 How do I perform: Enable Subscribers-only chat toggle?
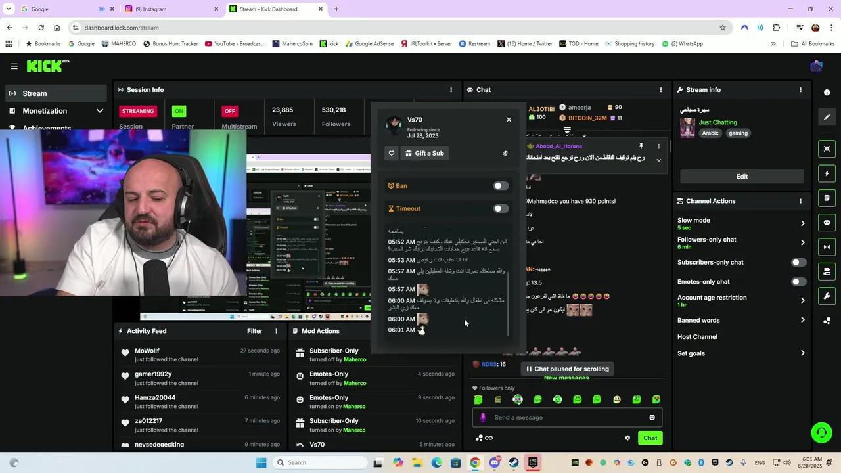point(798,263)
